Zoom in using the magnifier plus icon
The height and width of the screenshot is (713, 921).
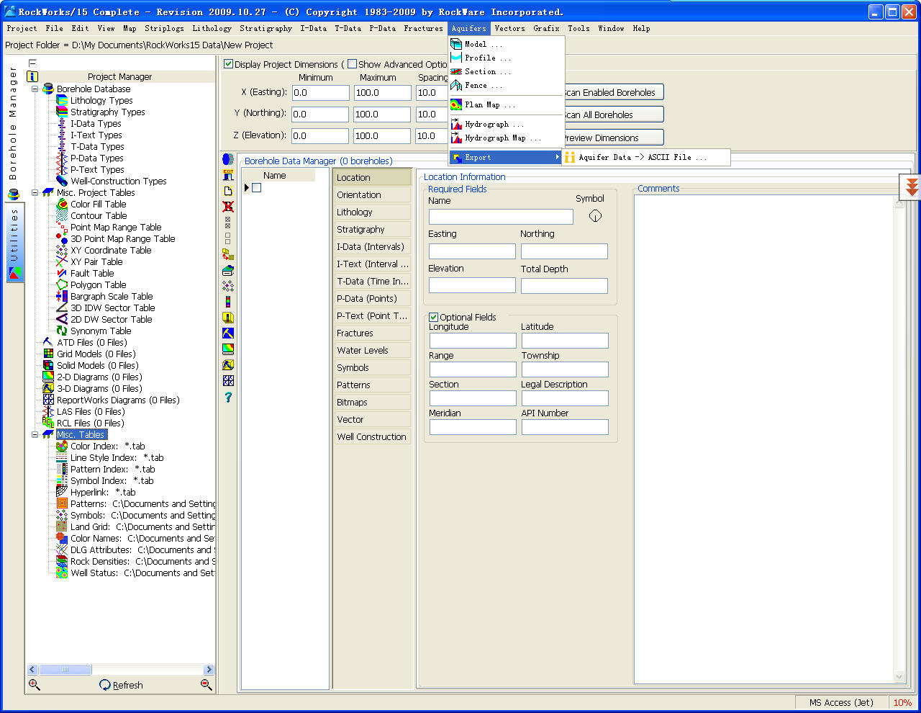pyautogui.click(x=34, y=685)
